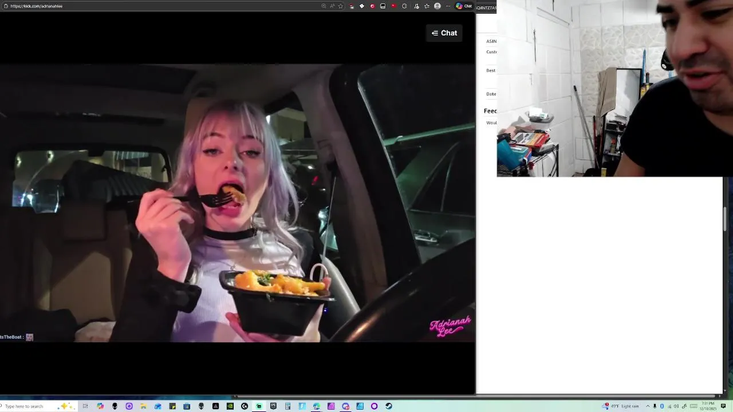Click the Feedback heading in the right page
Screen dimensions: 733x412
click(x=490, y=111)
